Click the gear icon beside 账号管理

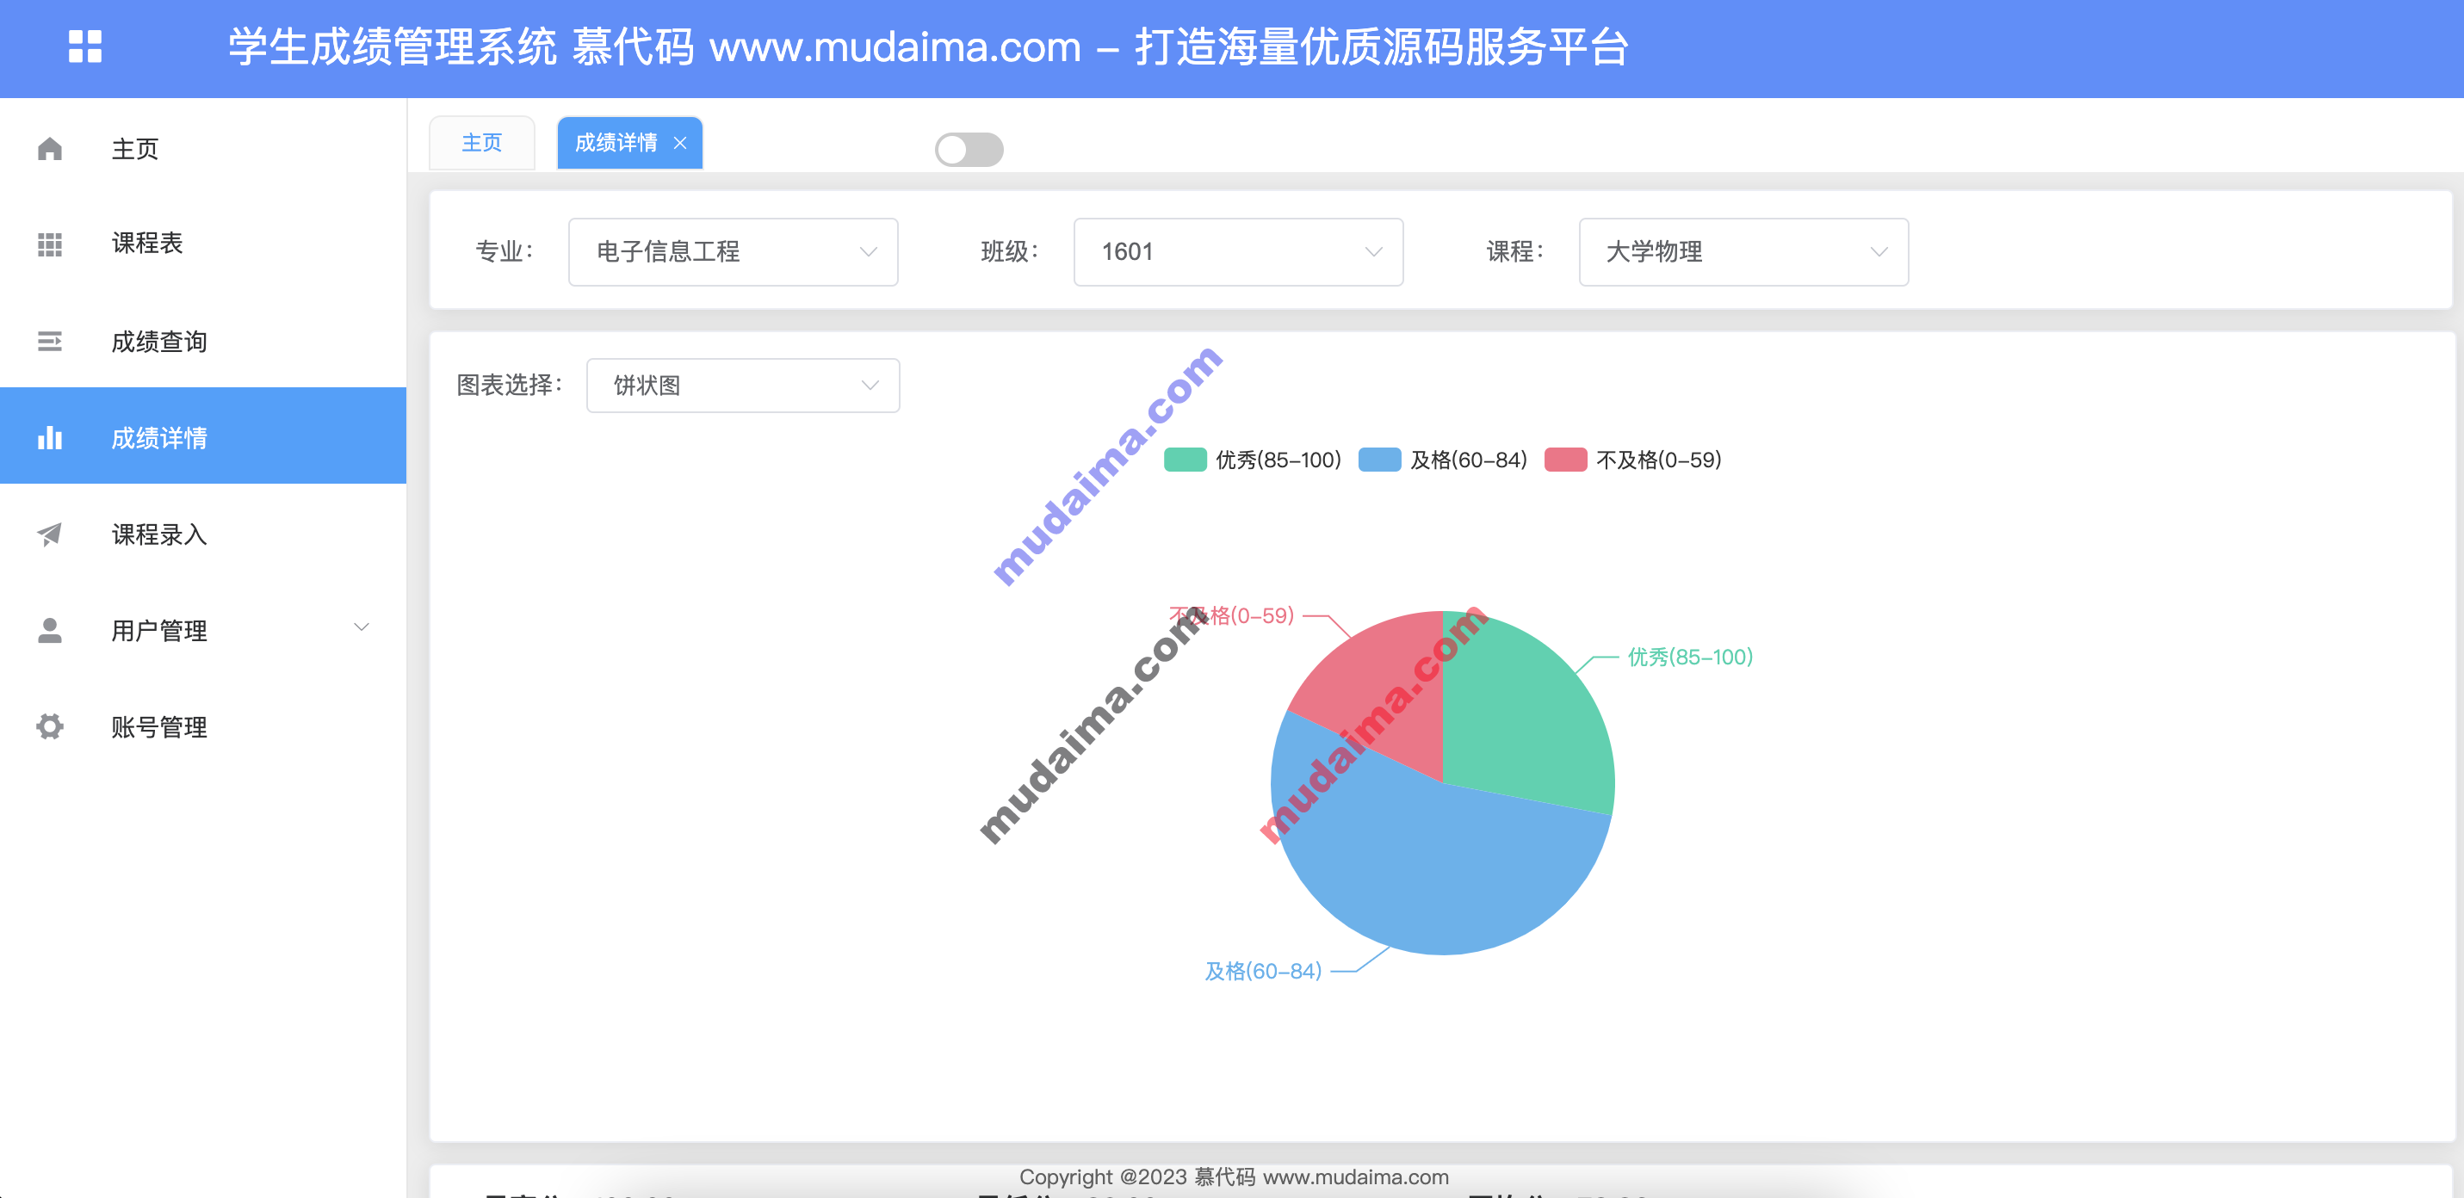(x=50, y=726)
